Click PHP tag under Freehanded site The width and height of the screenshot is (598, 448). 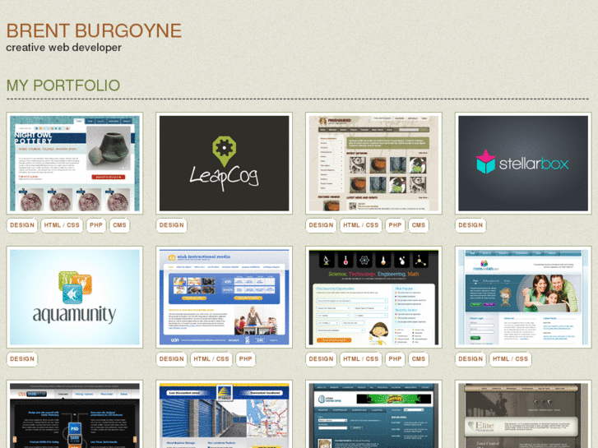pos(395,225)
